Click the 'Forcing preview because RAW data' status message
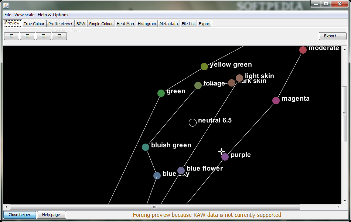The height and width of the screenshot is (222, 351). coord(207,215)
